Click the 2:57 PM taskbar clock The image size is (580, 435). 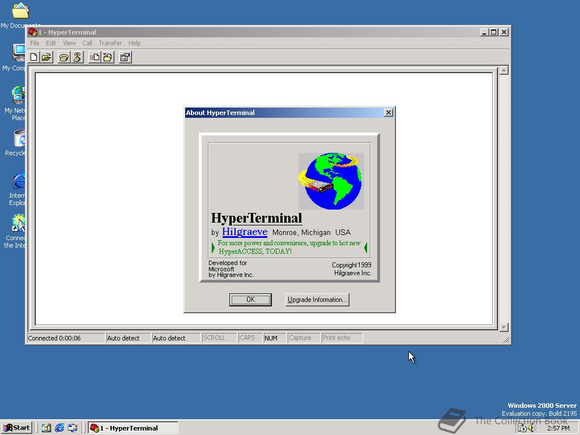coord(558,428)
